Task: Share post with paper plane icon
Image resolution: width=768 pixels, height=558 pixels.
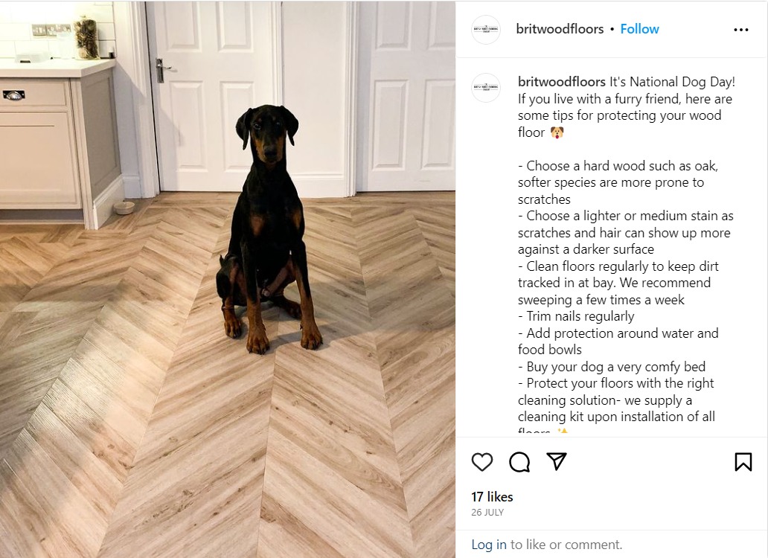Action: 557,461
